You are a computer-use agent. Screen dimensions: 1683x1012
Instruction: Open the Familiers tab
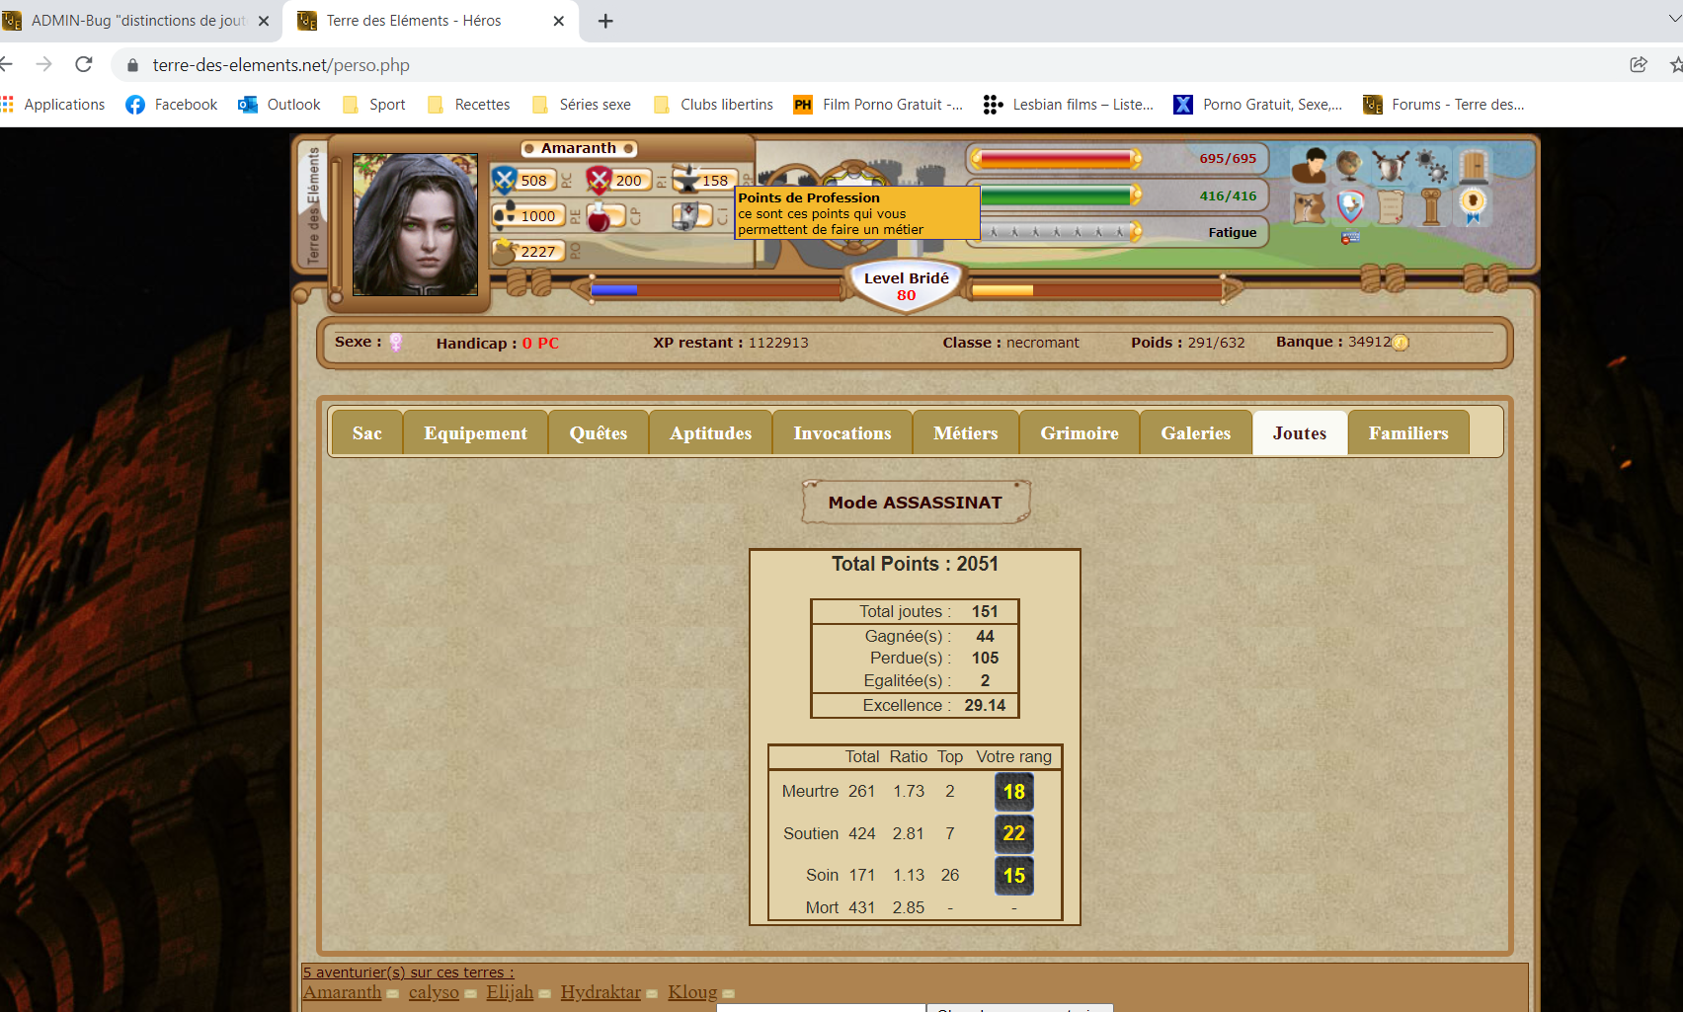pyautogui.click(x=1408, y=433)
